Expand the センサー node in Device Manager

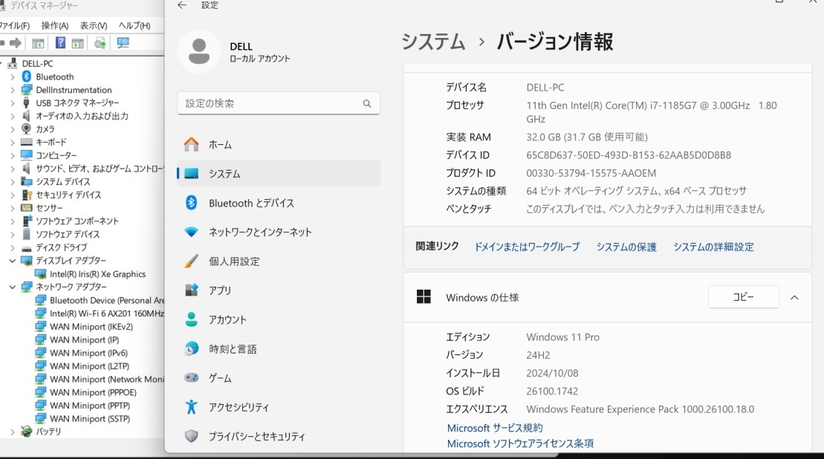point(13,208)
